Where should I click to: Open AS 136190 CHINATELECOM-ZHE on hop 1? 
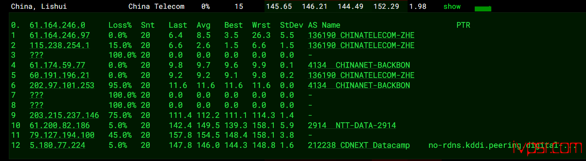(x=361, y=35)
